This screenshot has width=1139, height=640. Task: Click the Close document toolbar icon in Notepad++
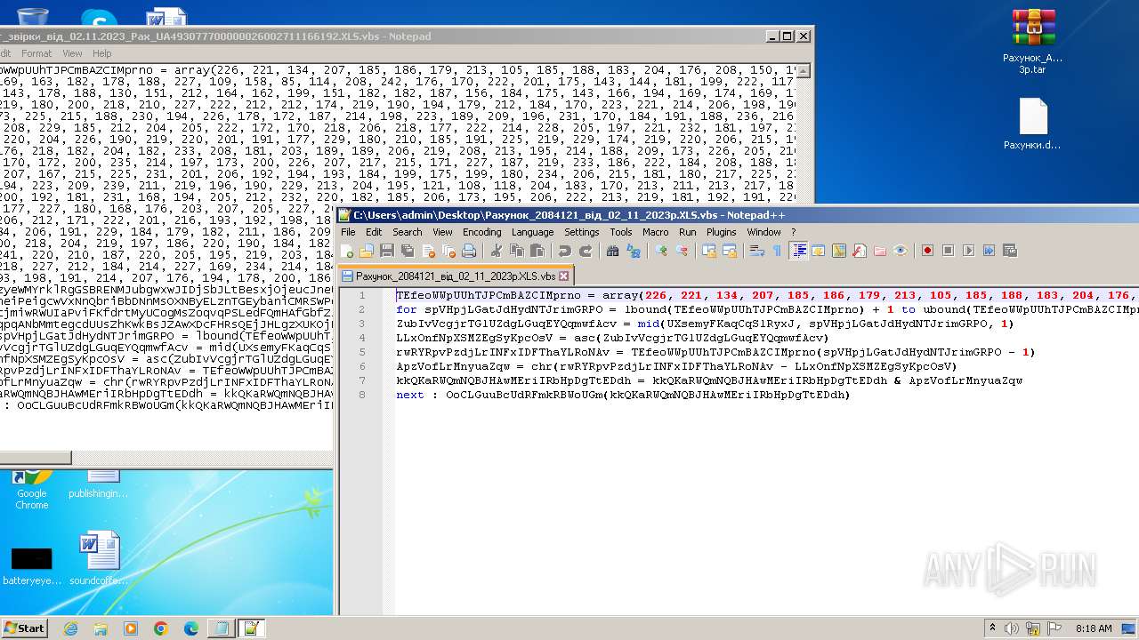coord(429,251)
